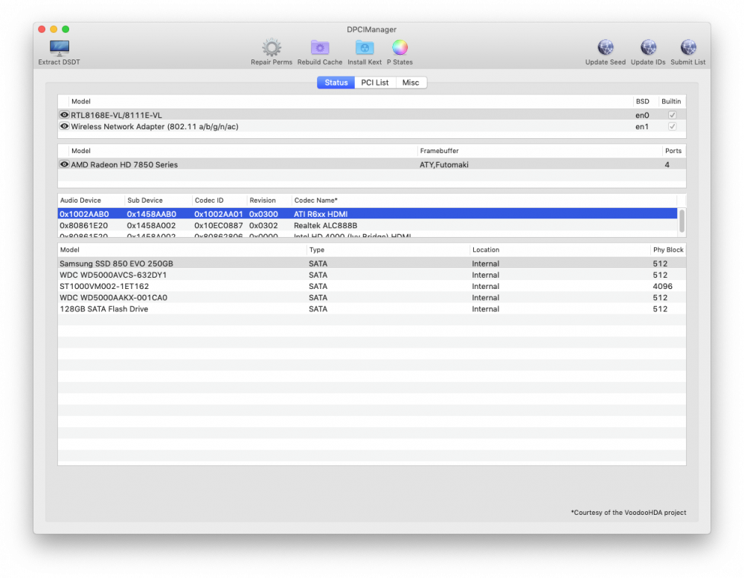The image size is (744, 578).
Task: Select the Realtek ALC888B codec row
Action: tap(368, 226)
